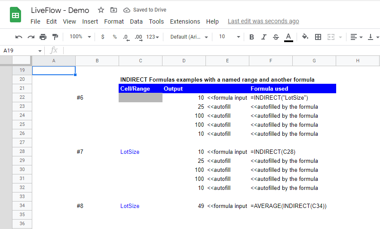Open the Help menu
This screenshot has height=229, width=380.
click(212, 21)
